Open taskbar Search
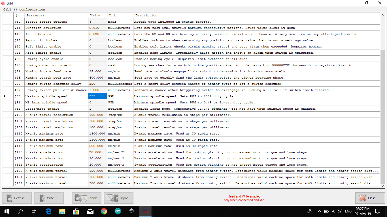This screenshot has width=387, height=217. click(x=20, y=211)
